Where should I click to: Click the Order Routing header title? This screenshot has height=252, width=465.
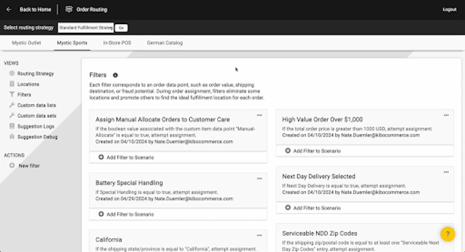[x=92, y=9]
